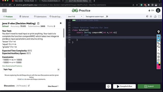Copy editor code using the copy icon

pos(147,16)
